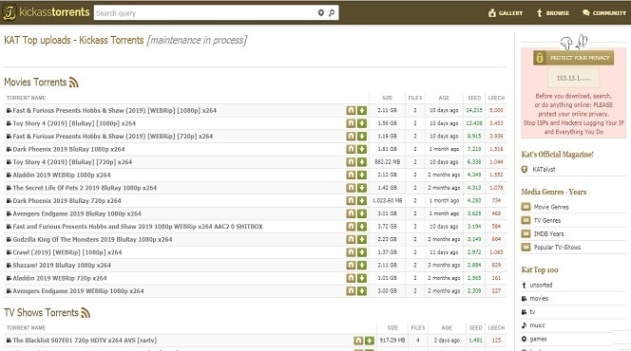
Task: Download icon for Hobbs & Shaw [1080p]
Action: pyautogui.click(x=362, y=110)
